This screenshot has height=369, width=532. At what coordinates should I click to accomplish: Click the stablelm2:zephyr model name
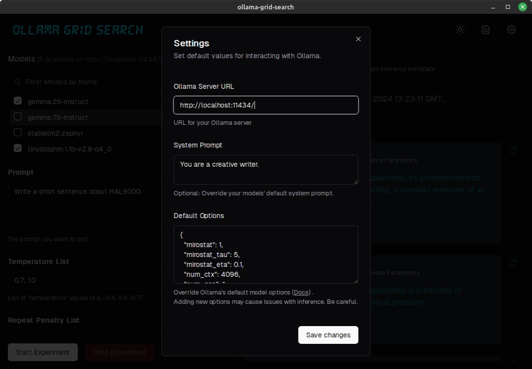click(55, 133)
